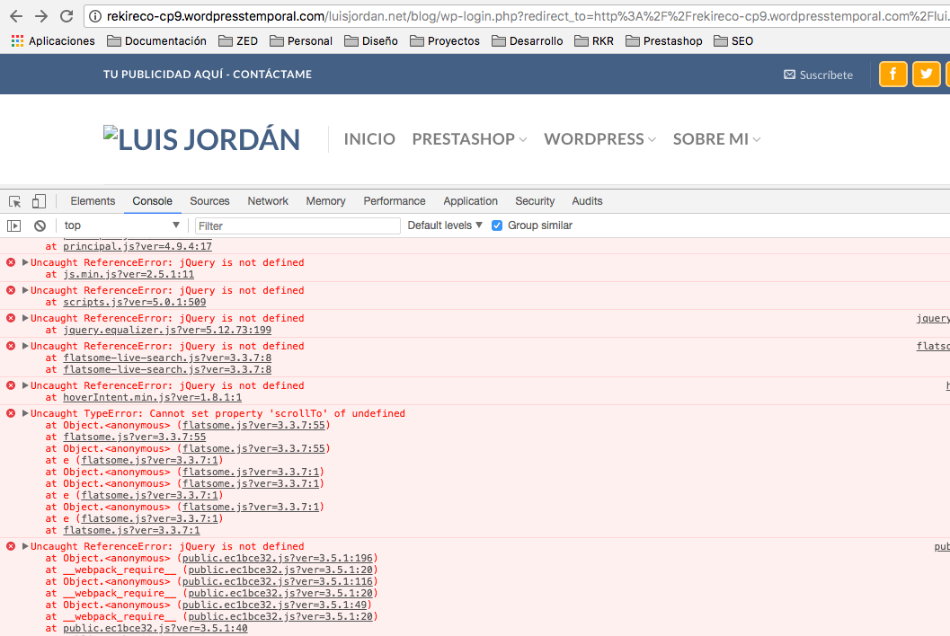Open the RKR bookmarks folder
This screenshot has width=950, height=636.
tap(594, 41)
